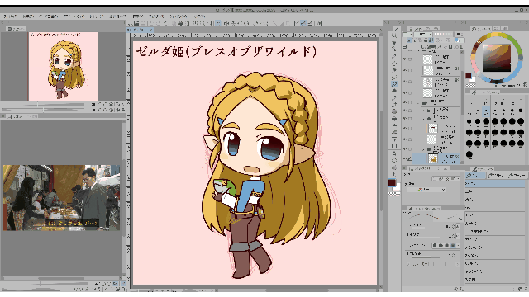
Task: Create a new raster layer in layer panel
Action: [423, 46]
